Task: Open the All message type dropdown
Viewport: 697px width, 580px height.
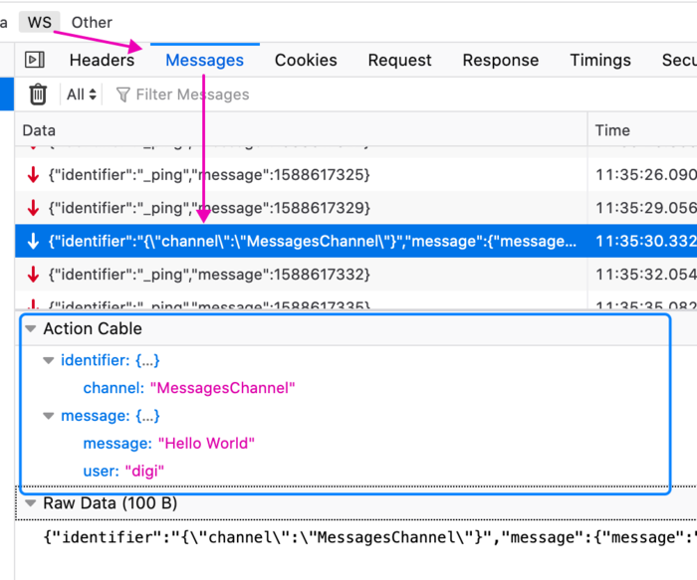Action: pyautogui.click(x=82, y=96)
